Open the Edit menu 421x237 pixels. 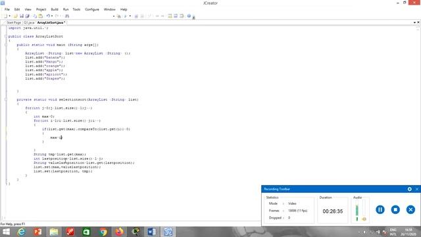(17, 9)
